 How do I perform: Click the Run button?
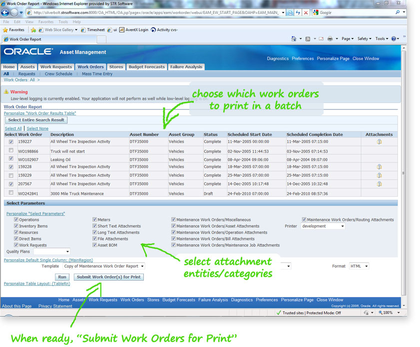tap(62, 277)
